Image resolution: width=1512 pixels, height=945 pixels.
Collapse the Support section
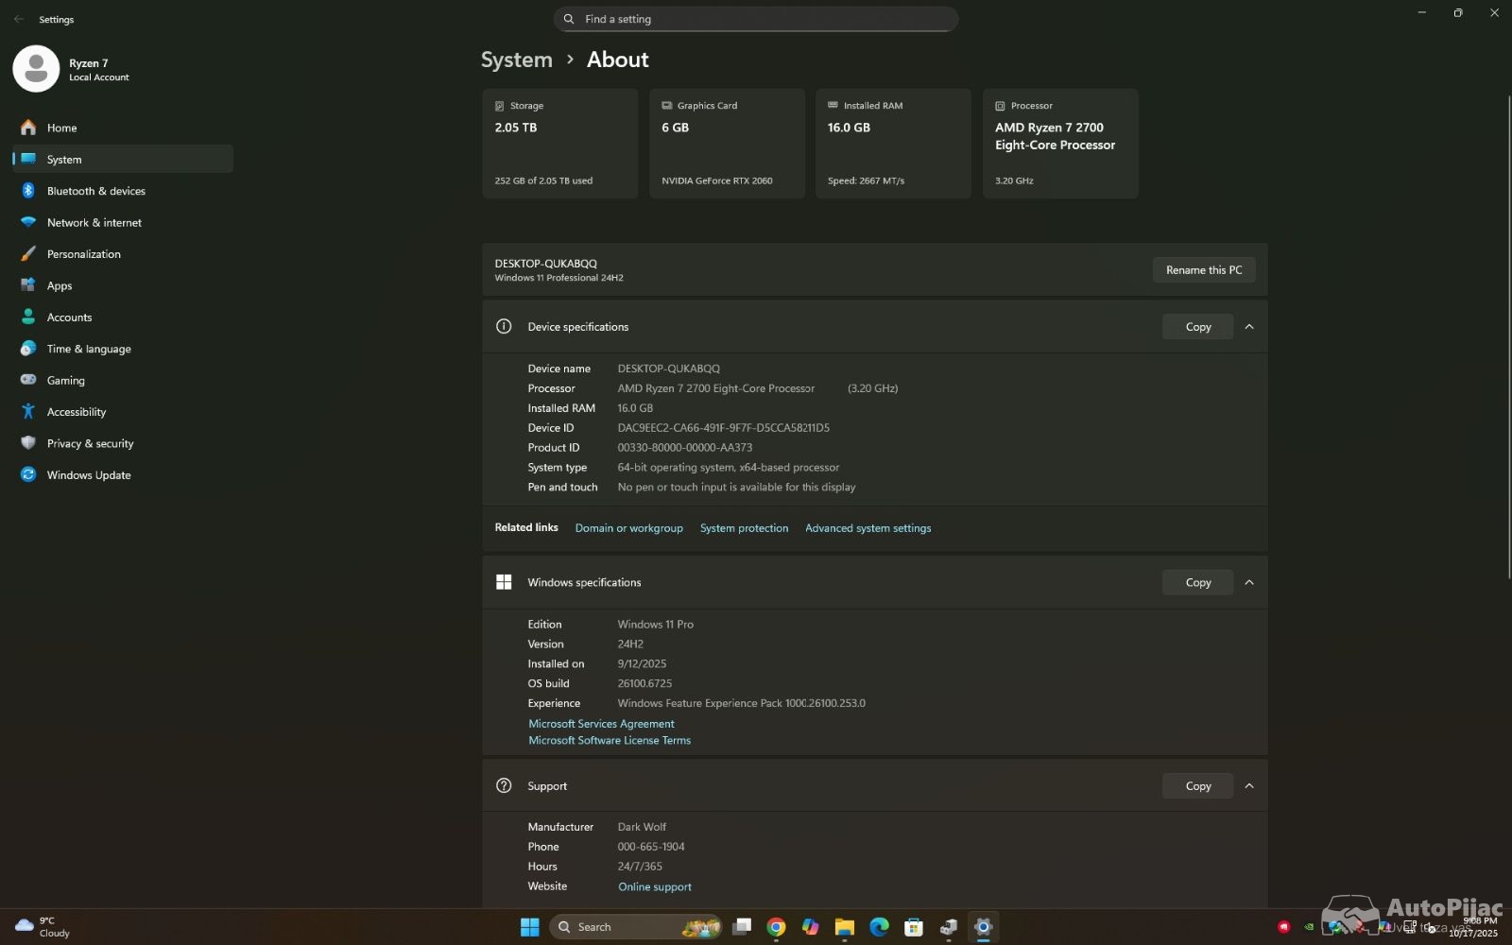coord(1249,786)
